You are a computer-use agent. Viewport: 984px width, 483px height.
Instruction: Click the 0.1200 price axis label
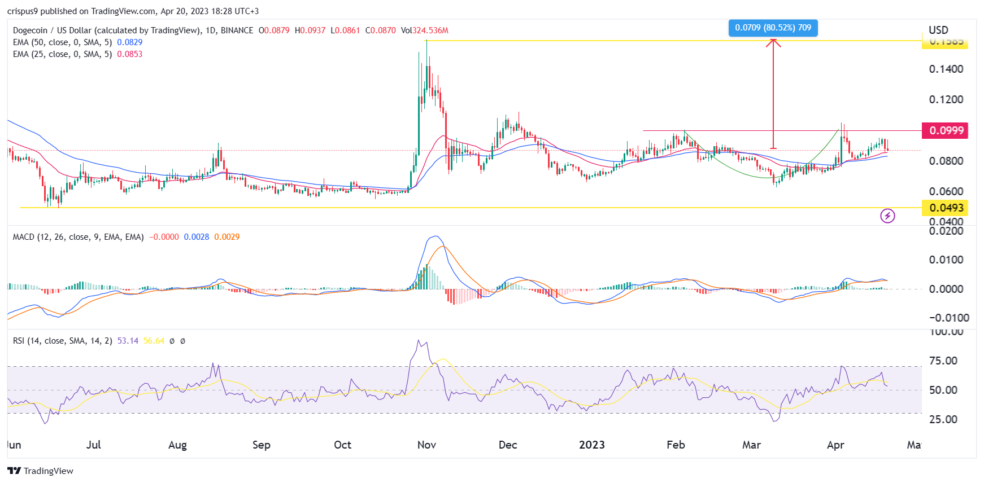[946, 99]
